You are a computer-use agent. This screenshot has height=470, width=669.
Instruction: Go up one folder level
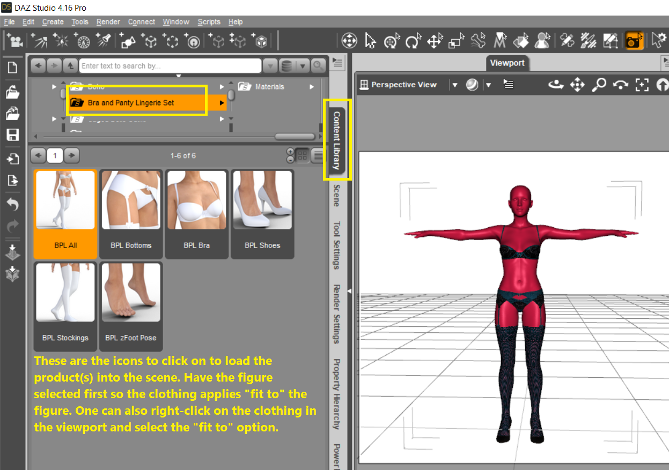pos(70,66)
